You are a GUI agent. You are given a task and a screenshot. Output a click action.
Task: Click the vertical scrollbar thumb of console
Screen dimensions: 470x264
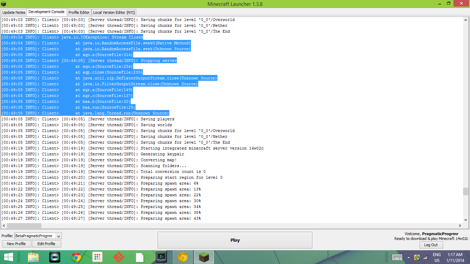click(466, 191)
